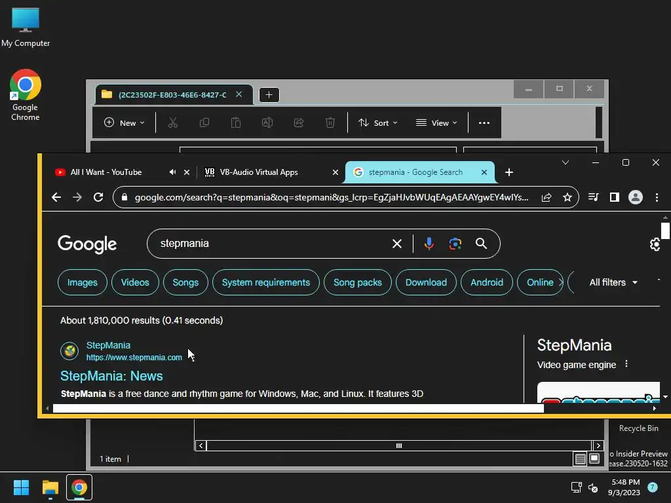Click Delete in the File Explorer toolbar

tap(330, 122)
